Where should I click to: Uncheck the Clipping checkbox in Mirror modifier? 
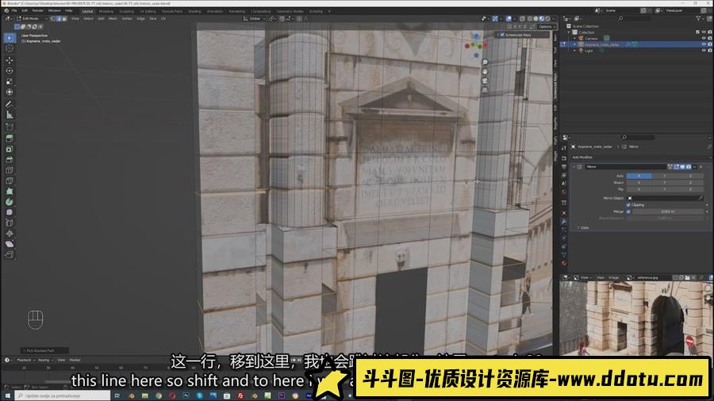[628, 205]
